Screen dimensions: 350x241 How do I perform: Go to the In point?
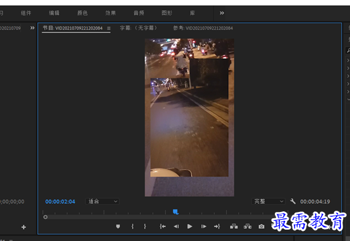tap(163, 226)
